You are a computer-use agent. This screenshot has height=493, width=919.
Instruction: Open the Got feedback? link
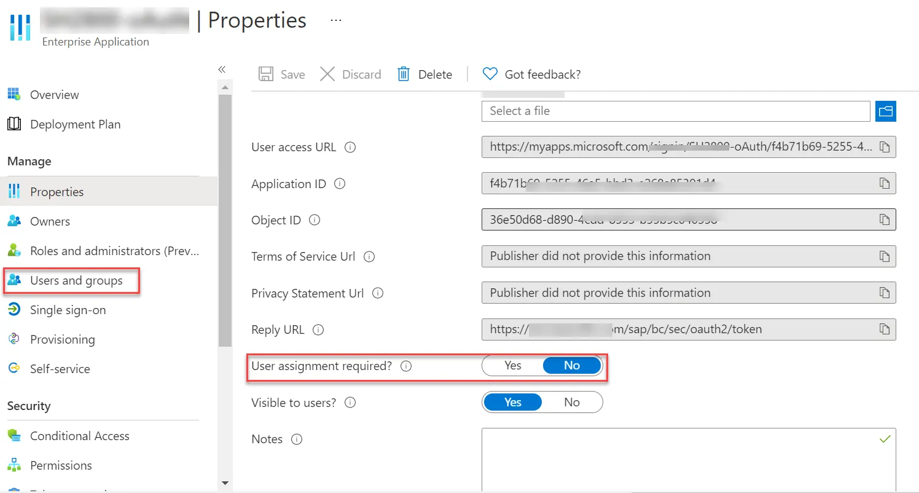point(531,74)
